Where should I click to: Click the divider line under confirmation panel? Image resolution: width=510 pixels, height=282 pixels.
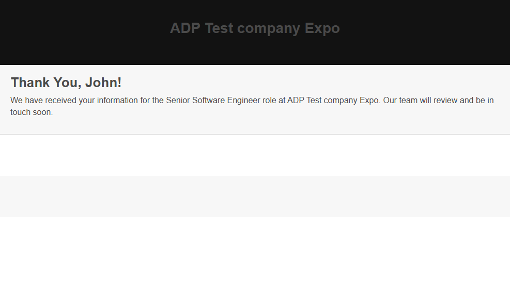[x=255, y=134]
